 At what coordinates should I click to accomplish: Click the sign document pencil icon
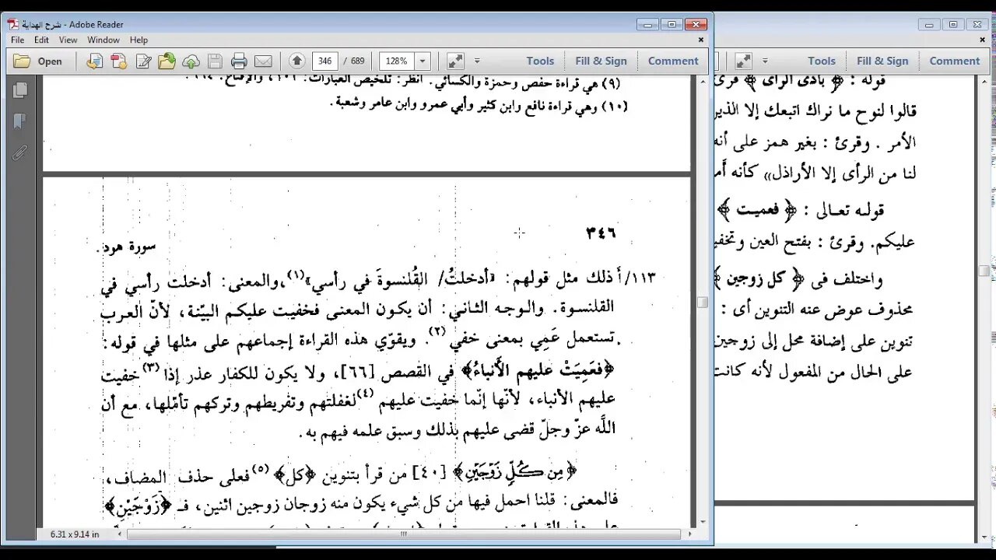[x=142, y=61]
